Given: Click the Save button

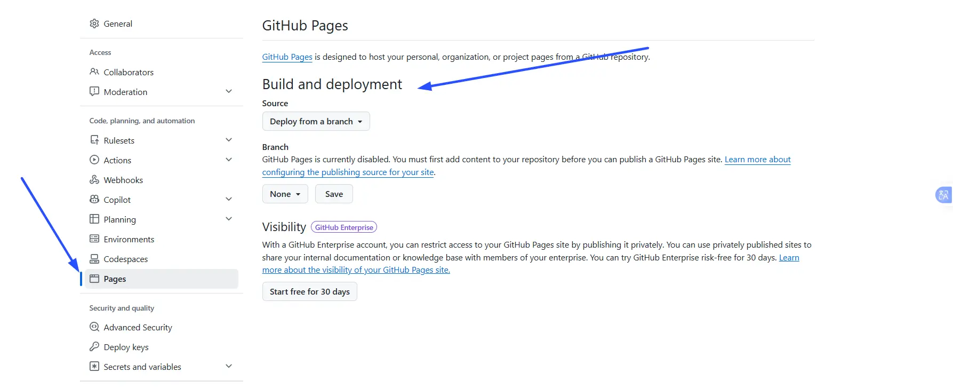Looking at the screenshot, I should (334, 194).
